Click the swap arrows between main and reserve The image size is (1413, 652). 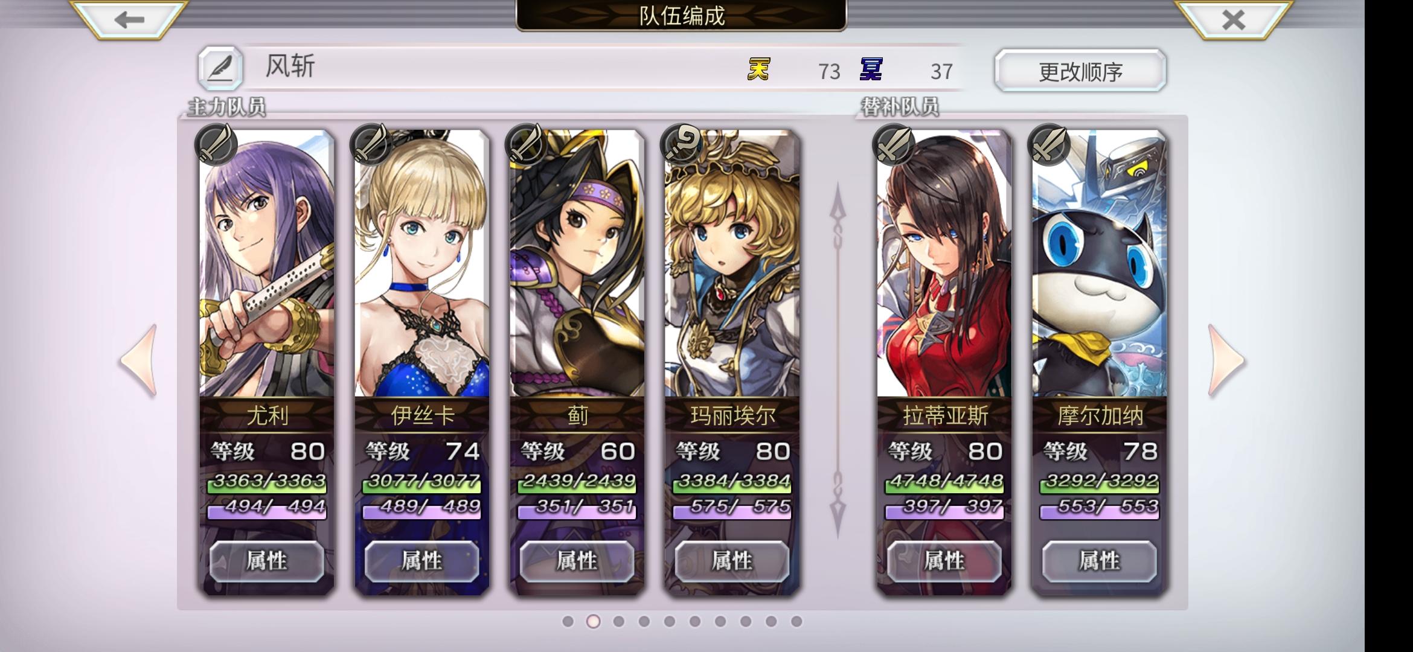(x=838, y=361)
